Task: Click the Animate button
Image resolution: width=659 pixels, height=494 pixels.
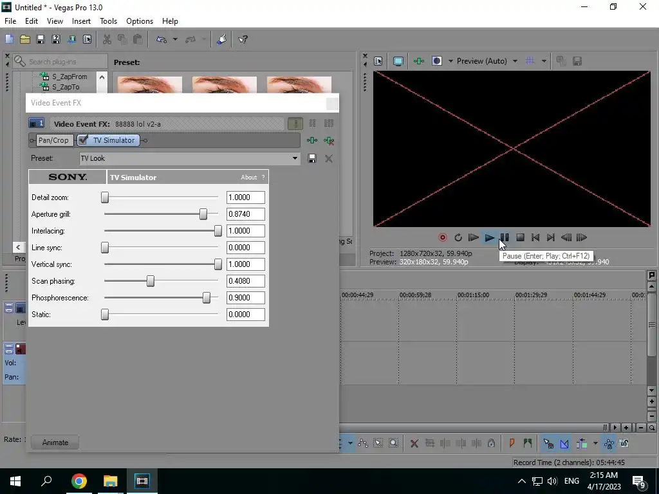Action: pyautogui.click(x=55, y=443)
